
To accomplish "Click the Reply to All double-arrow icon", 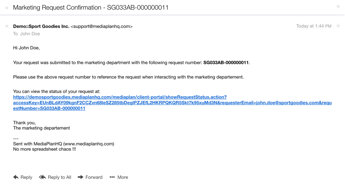I will tap(42, 177).
